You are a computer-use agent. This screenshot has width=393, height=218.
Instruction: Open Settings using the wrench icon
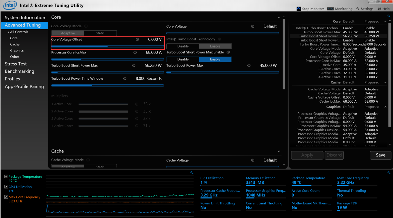point(358,9)
